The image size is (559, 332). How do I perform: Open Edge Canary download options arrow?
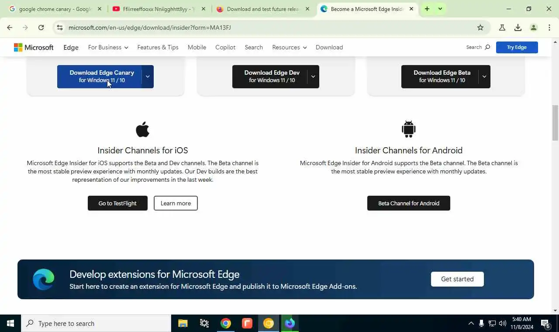point(148,76)
